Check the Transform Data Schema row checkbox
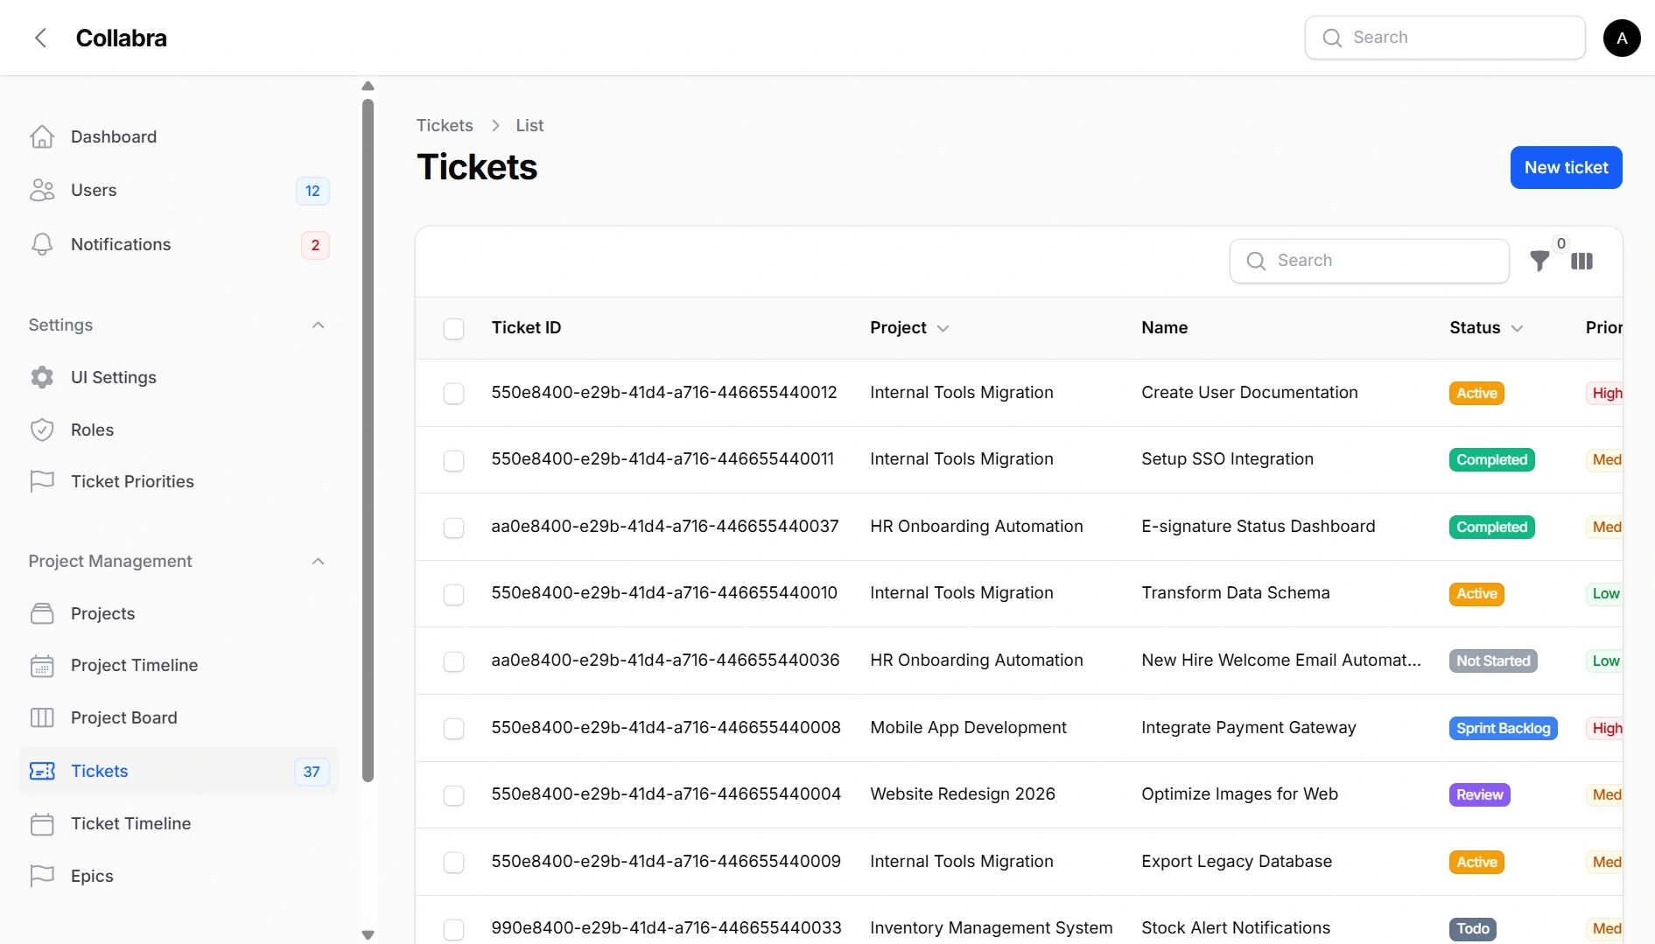The height and width of the screenshot is (944, 1655). coord(453,594)
